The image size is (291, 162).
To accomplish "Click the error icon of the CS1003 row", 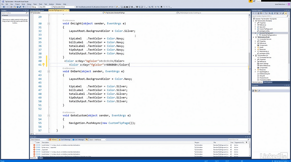I will [x=34, y=147].
